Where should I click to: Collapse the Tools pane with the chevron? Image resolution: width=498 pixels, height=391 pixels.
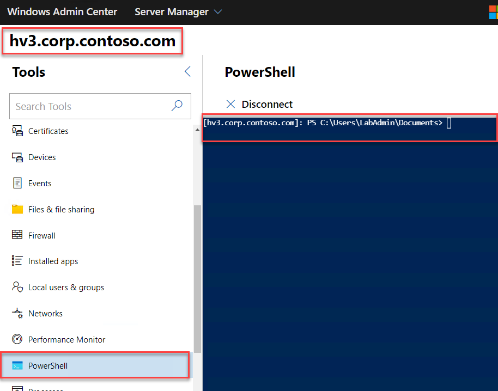(187, 71)
